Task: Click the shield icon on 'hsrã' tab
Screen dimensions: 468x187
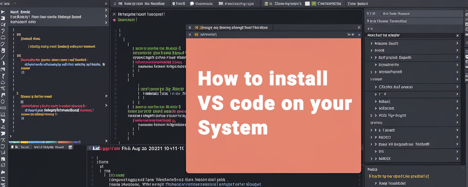Action: pyautogui.click(x=174, y=4)
